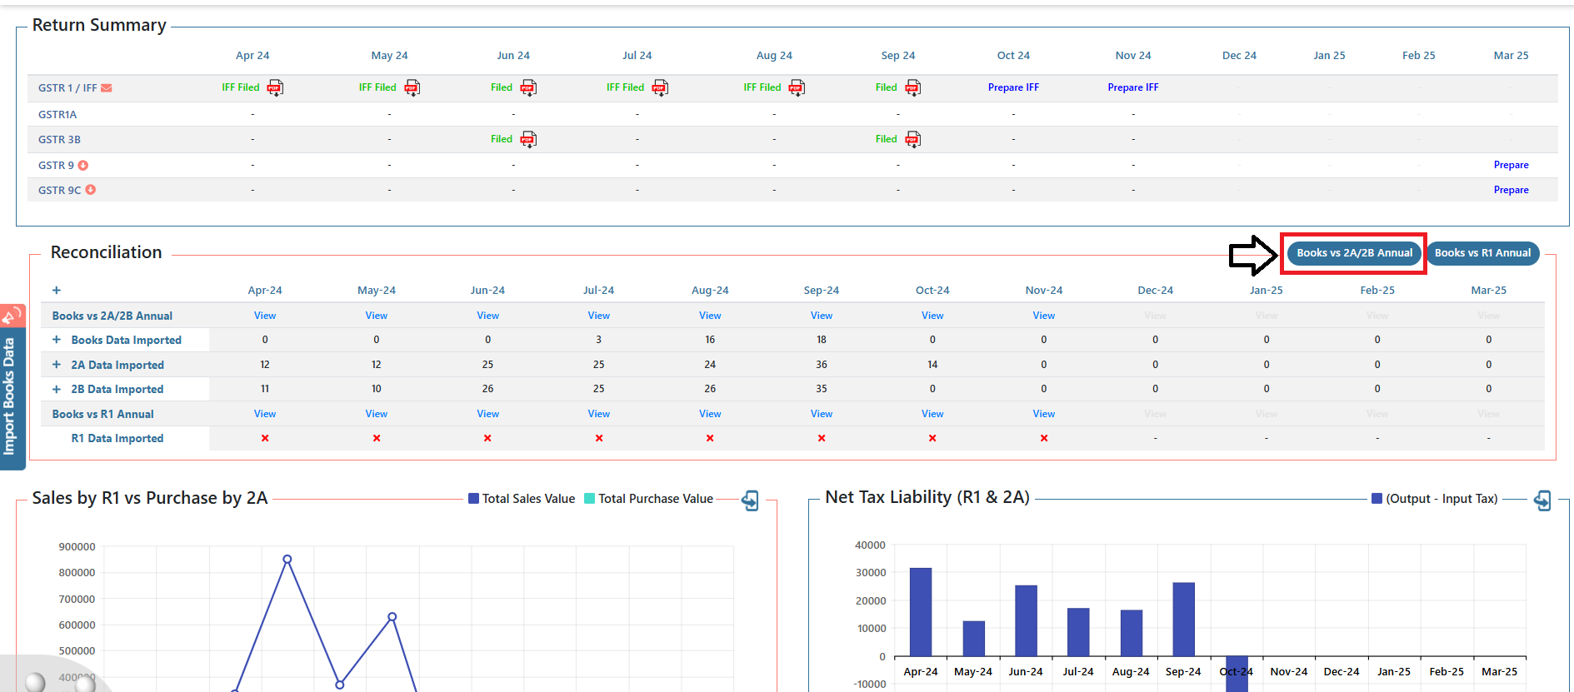
Task: Click Prepare IFF for Oct 24
Action: (x=1013, y=87)
